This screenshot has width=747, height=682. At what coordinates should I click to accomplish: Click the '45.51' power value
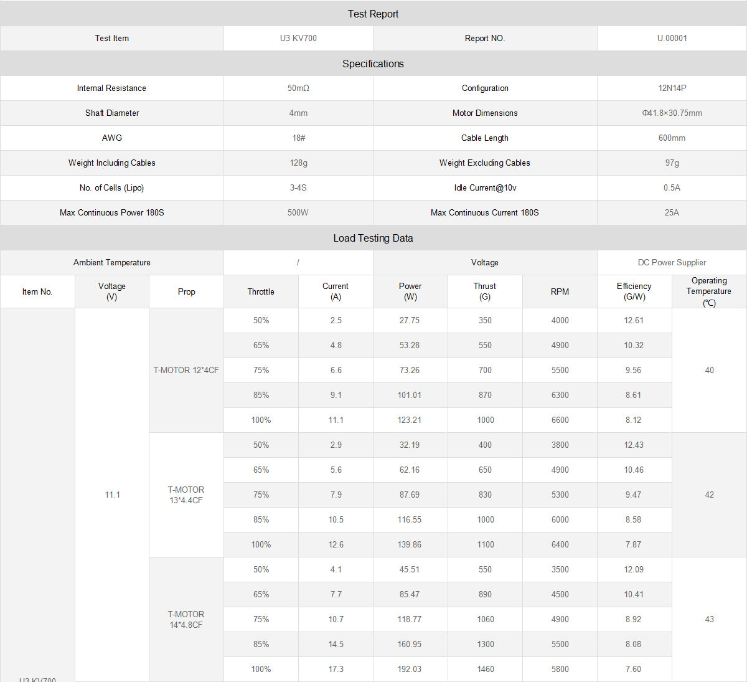pos(410,569)
